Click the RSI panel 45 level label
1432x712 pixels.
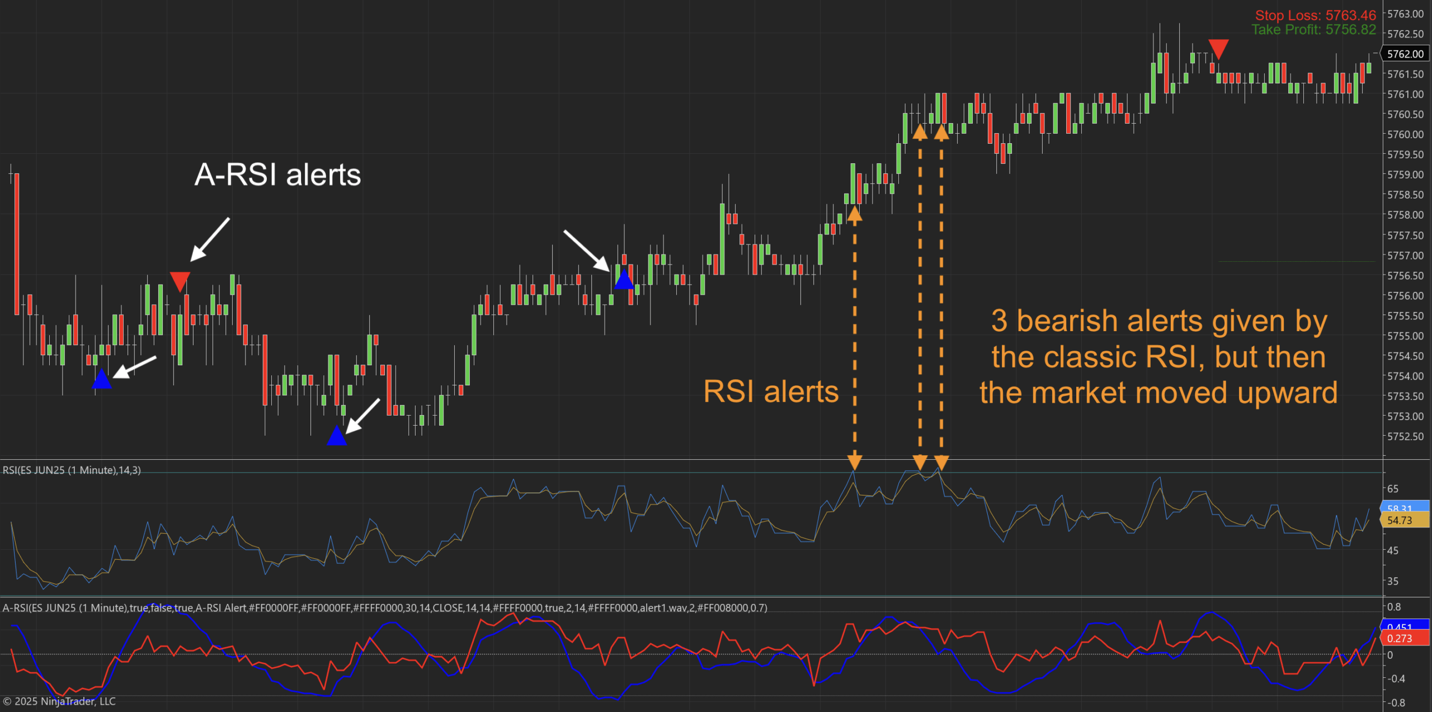point(1393,550)
